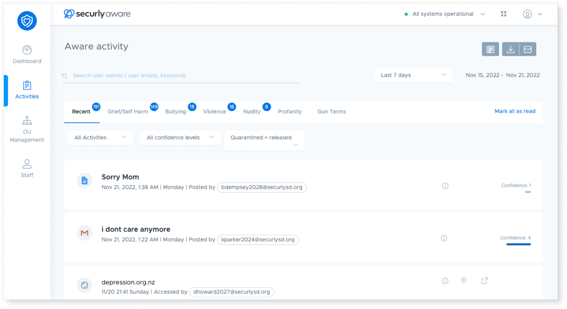The height and width of the screenshot is (309, 567).
Task: Click kparker2024@securlysd.org email chip
Action: [258, 240]
